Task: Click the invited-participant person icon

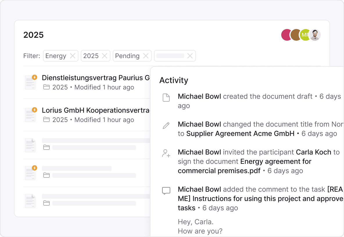Action: [x=166, y=153]
